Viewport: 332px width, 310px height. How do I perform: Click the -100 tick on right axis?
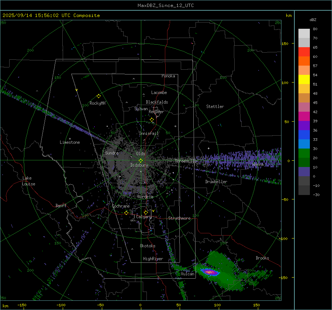(x=283, y=238)
